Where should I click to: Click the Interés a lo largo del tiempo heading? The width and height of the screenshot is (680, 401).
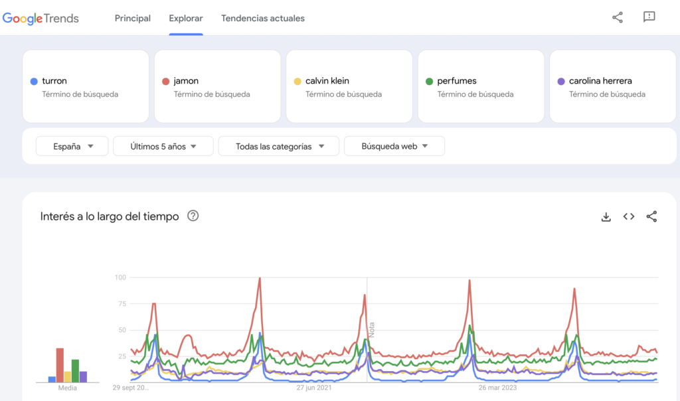[x=110, y=216]
